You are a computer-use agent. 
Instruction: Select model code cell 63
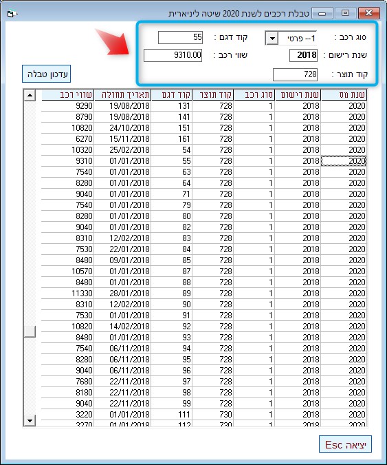click(172, 172)
